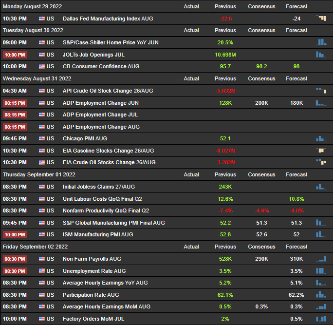Open ADP Employment Change AUG event
The image size is (333, 325).
[101, 127]
